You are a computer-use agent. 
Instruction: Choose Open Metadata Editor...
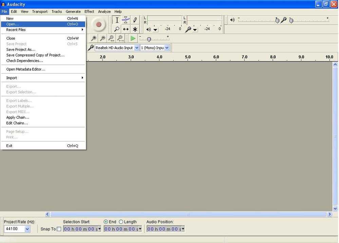tap(43, 69)
